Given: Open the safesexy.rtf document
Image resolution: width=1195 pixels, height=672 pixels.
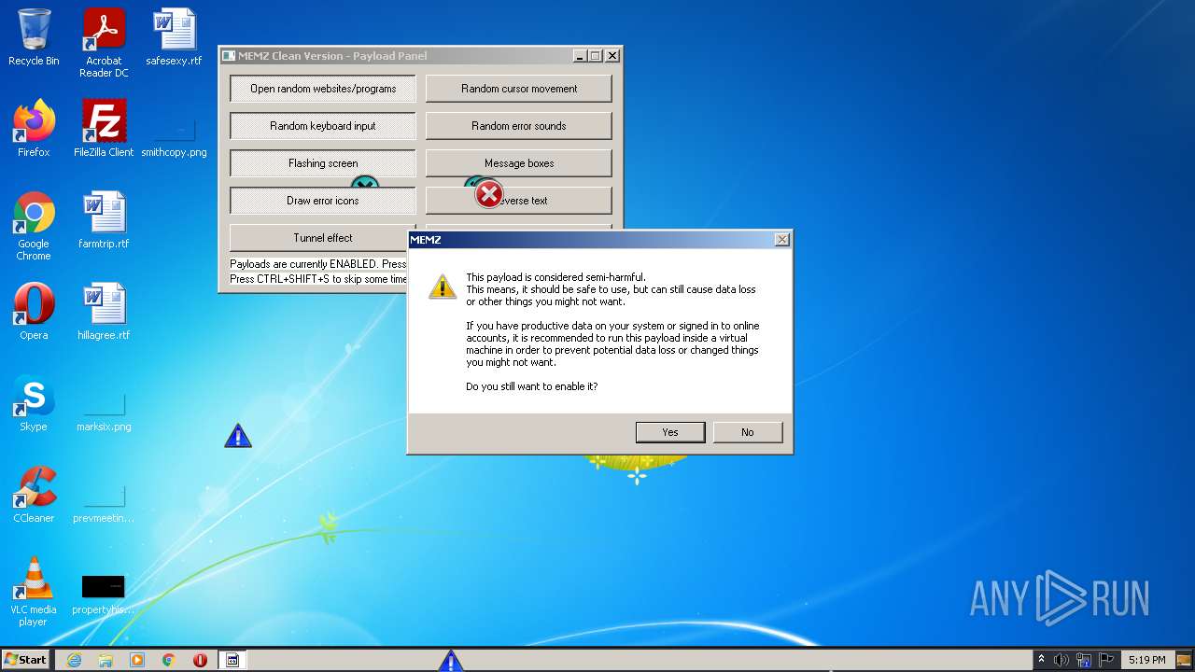Looking at the screenshot, I should click(174, 37).
